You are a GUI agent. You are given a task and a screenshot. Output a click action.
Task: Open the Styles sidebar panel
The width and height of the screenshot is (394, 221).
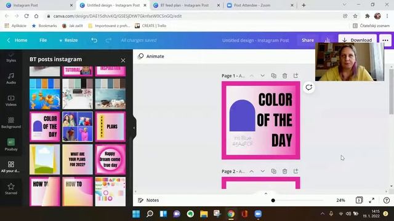point(11,58)
